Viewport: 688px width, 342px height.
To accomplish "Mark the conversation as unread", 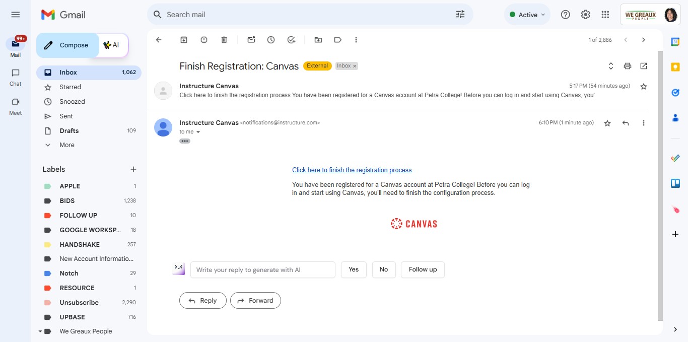I will click(x=251, y=39).
